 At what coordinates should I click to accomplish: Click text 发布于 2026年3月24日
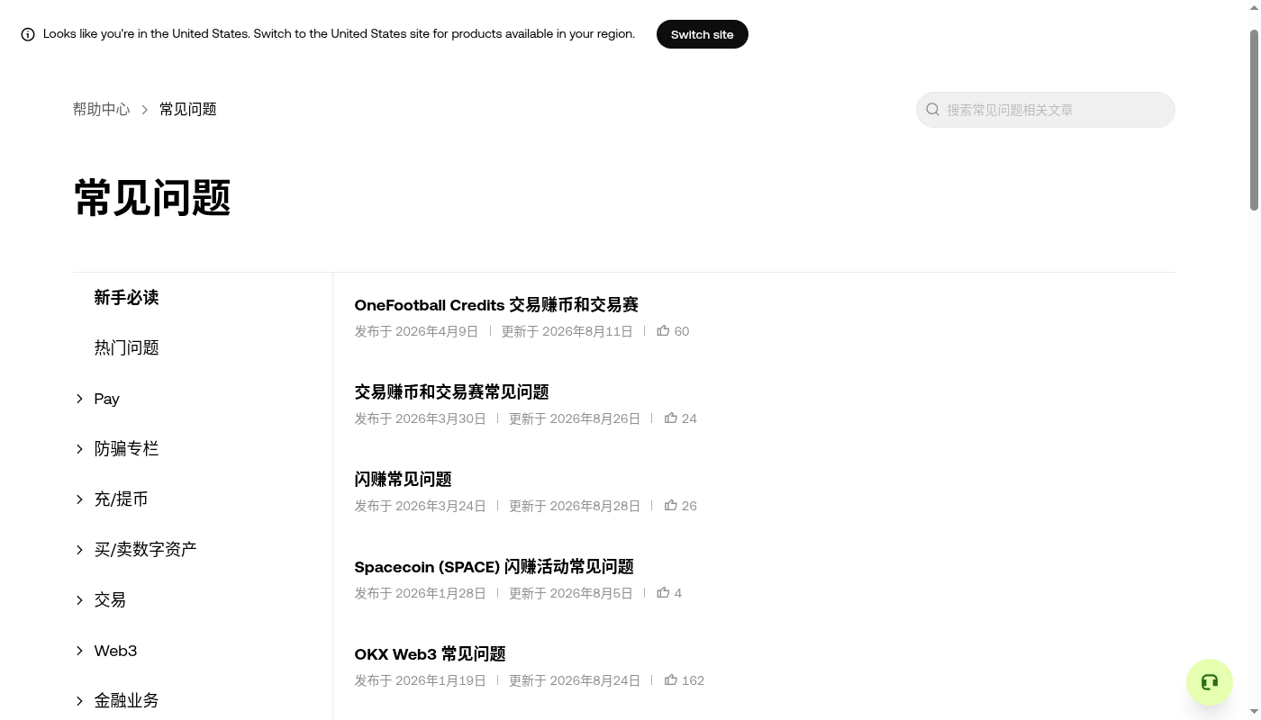click(420, 506)
